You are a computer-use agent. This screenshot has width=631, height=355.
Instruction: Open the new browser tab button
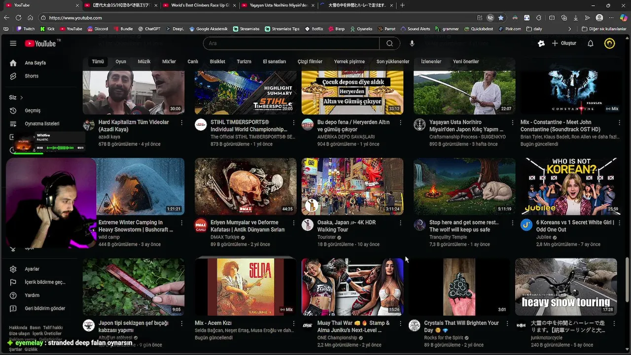(402, 5)
